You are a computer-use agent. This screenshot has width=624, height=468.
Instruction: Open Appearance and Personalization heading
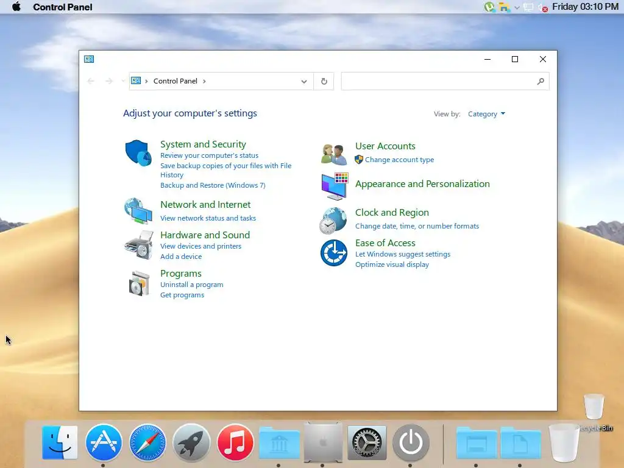coord(423,184)
